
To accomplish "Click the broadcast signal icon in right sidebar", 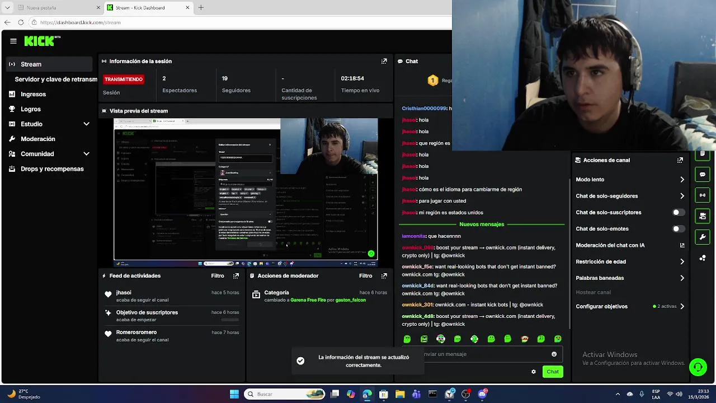I will pos(703,195).
